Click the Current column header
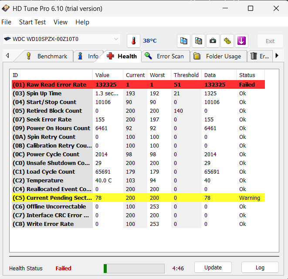 135,75
